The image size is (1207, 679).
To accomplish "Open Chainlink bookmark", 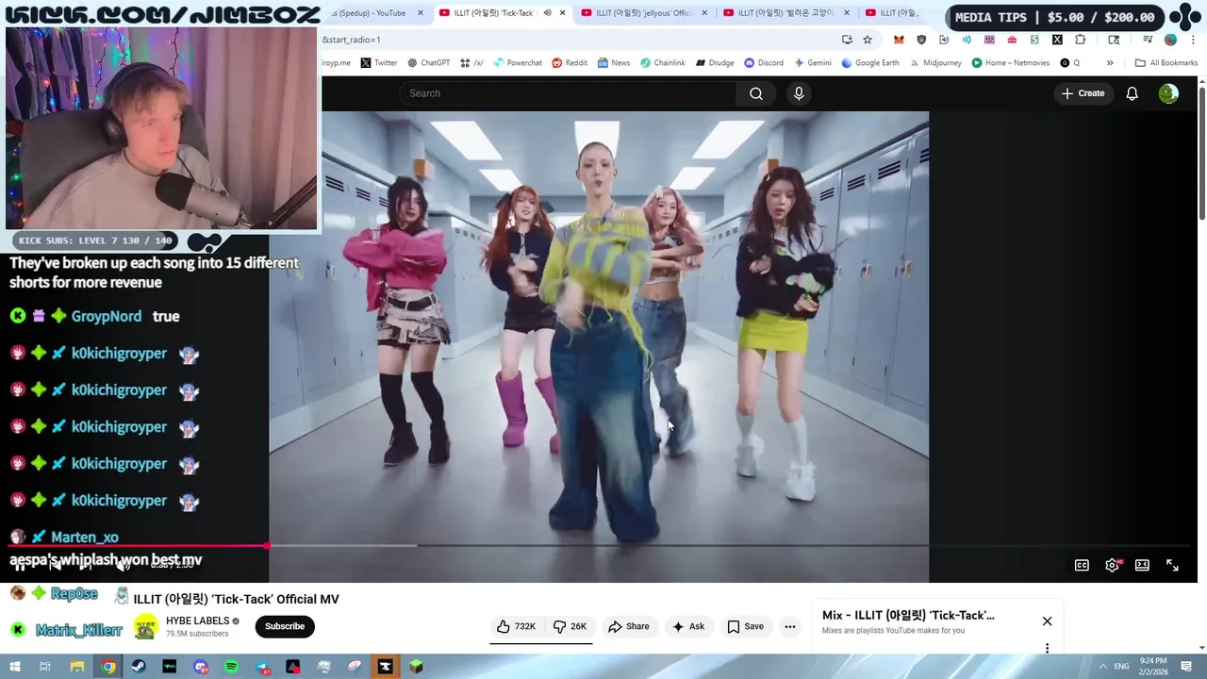I will click(x=663, y=63).
